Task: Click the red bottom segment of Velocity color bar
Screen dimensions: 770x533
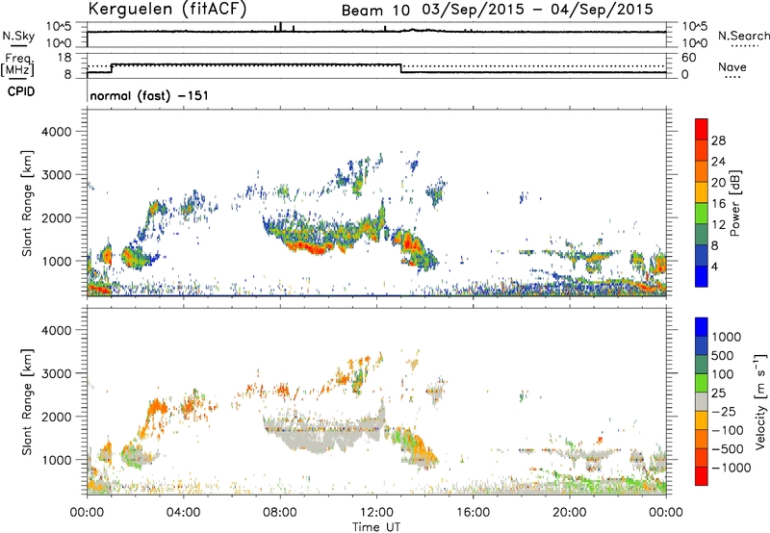Action: pyautogui.click(x=702, y=476)
